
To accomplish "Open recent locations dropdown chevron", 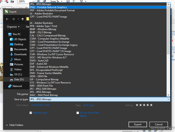I will (x=18, y=19).
